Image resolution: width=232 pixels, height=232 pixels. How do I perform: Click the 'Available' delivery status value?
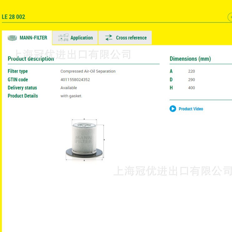(x=69, y=88)
